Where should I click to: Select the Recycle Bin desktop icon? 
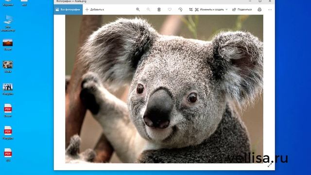point(8,3)
